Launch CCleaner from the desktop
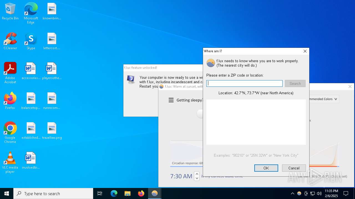This screenshot has width=355, height=199. [x=10, y=41]
